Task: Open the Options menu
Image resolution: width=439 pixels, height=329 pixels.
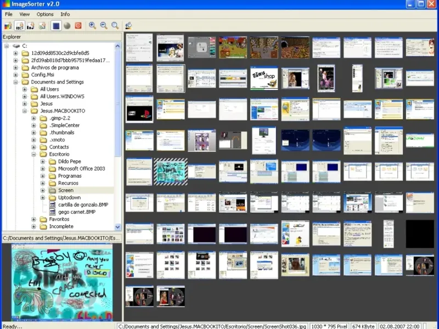Action: 45,14
